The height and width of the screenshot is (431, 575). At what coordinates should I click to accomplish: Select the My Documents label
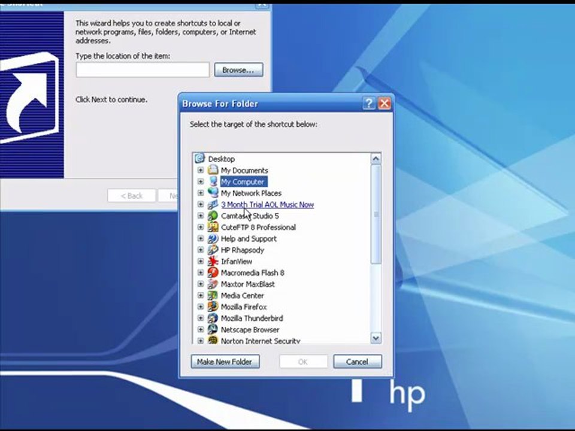point(244,170)
